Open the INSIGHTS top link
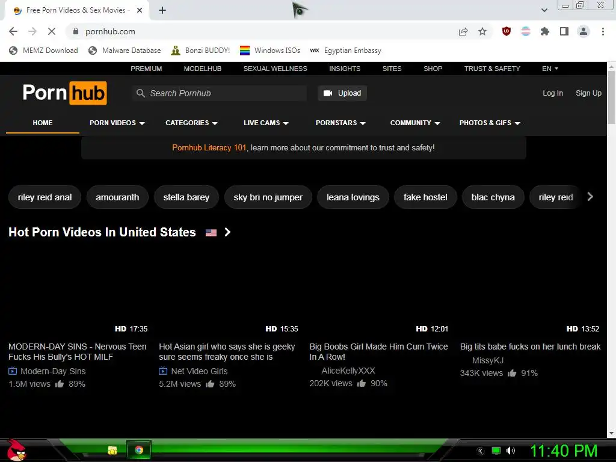 (x=345, y=69)
